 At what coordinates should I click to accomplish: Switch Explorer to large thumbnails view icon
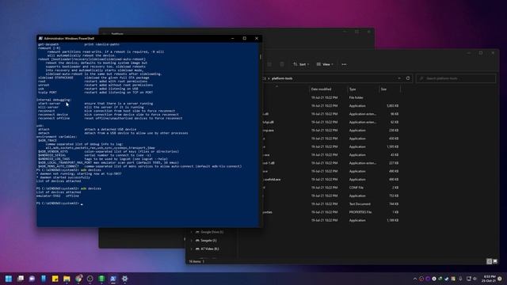495,261
